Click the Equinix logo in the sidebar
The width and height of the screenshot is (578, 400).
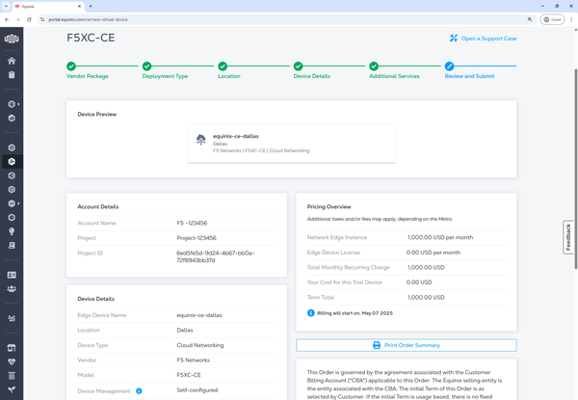tap(13, 40)
